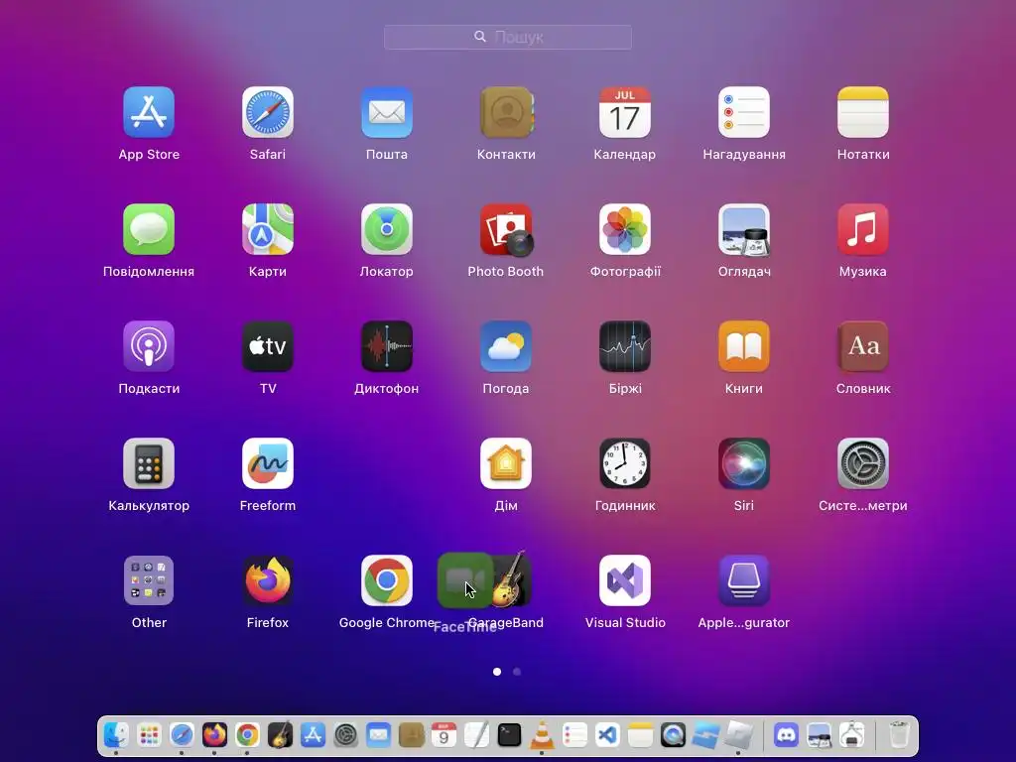
Task: Open the Other folder in Launchpad
Action: tap(149, 580)
